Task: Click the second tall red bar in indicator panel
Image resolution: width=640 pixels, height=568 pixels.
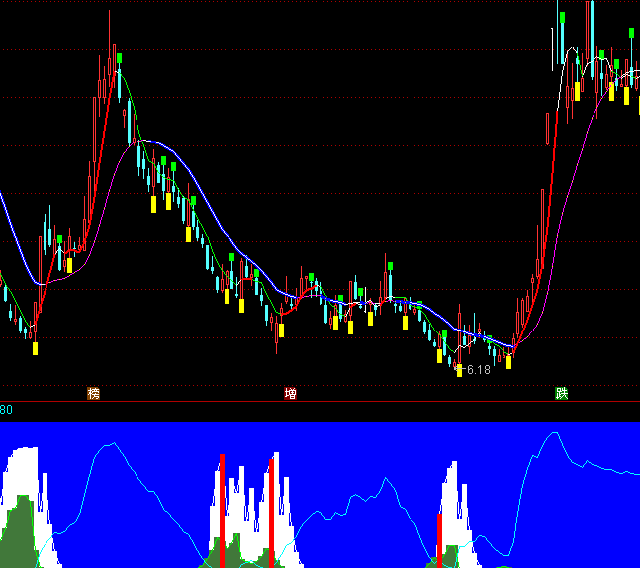Action: [270, 510]
